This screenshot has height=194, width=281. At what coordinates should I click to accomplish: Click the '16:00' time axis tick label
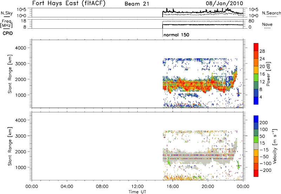pyautogui.click(x=172, y=187)
